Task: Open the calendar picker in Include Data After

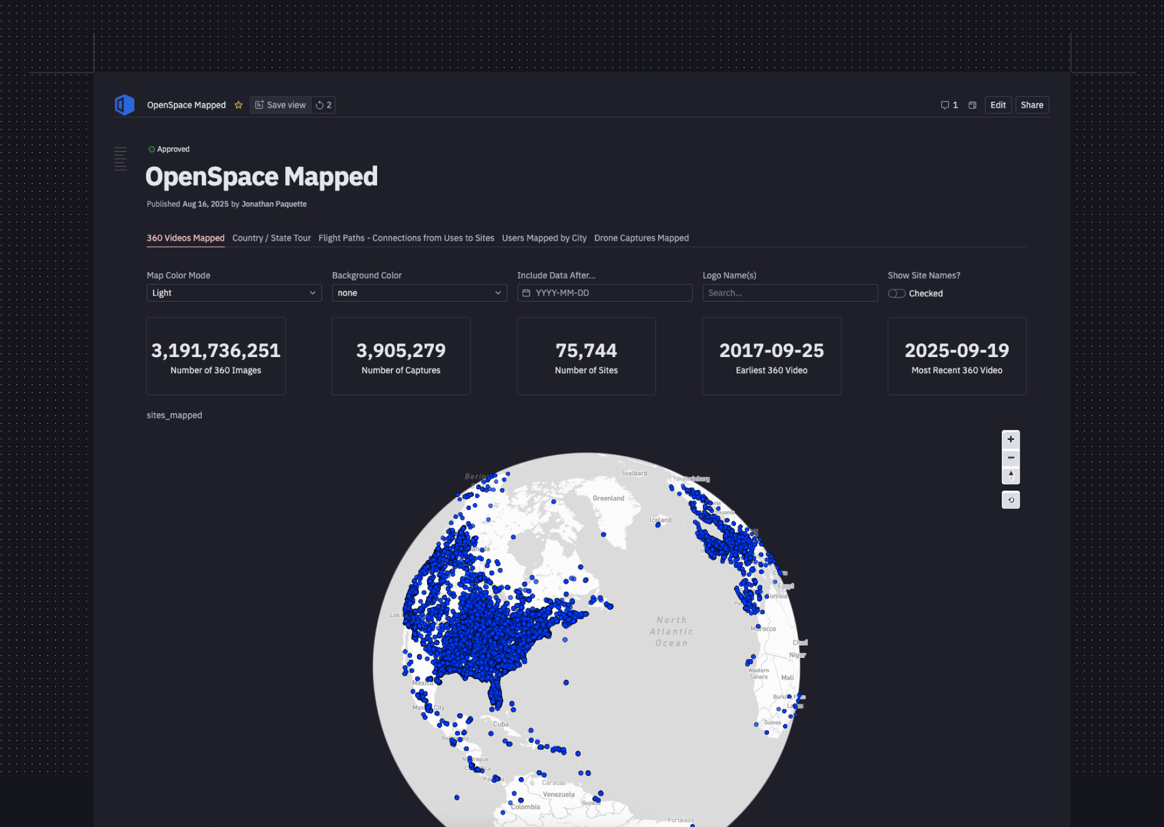Action: [527, 293]
